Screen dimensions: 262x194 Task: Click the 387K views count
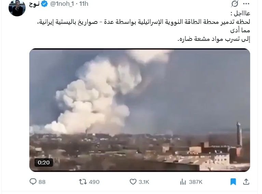pyautogui.click(x=196, y=182)
